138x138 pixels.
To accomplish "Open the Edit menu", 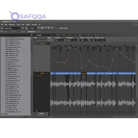I will pos(6,25).
